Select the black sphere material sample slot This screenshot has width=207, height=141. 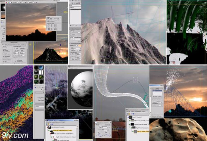pyautogui.click(x=36, y=68)
